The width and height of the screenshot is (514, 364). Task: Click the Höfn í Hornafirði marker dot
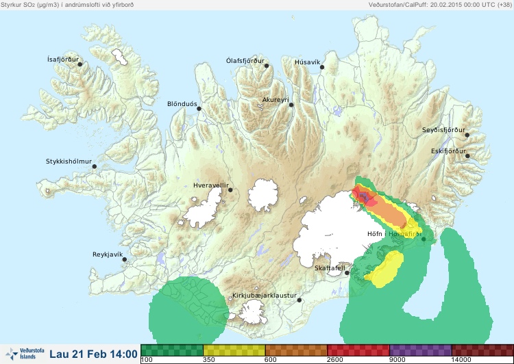[x=424, y=239]
